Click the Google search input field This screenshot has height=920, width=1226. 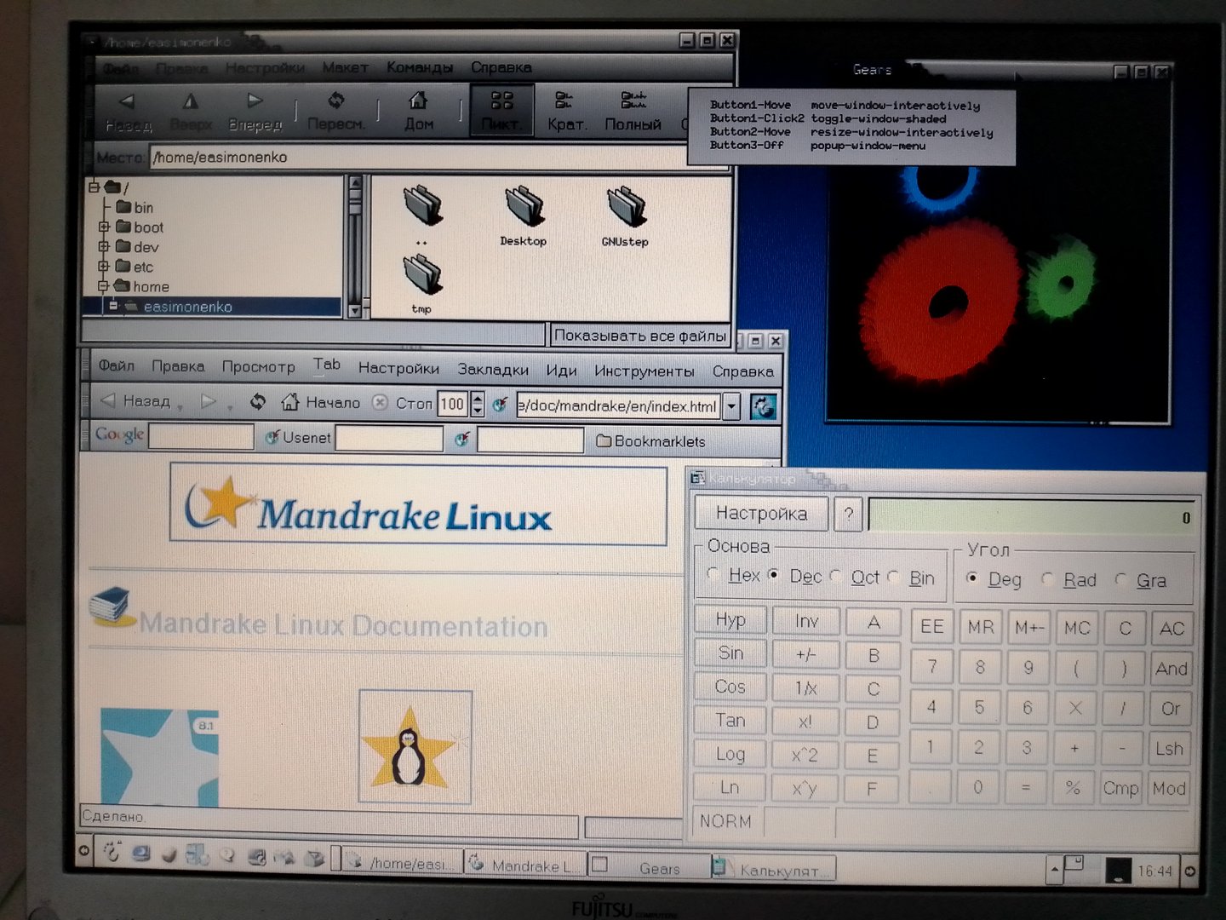coord(201,437)
